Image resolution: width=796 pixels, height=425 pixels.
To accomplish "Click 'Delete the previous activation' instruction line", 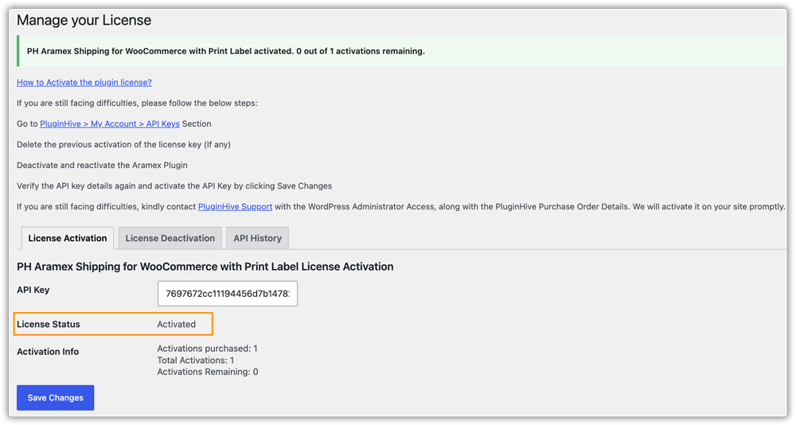I will pos(124,145).
